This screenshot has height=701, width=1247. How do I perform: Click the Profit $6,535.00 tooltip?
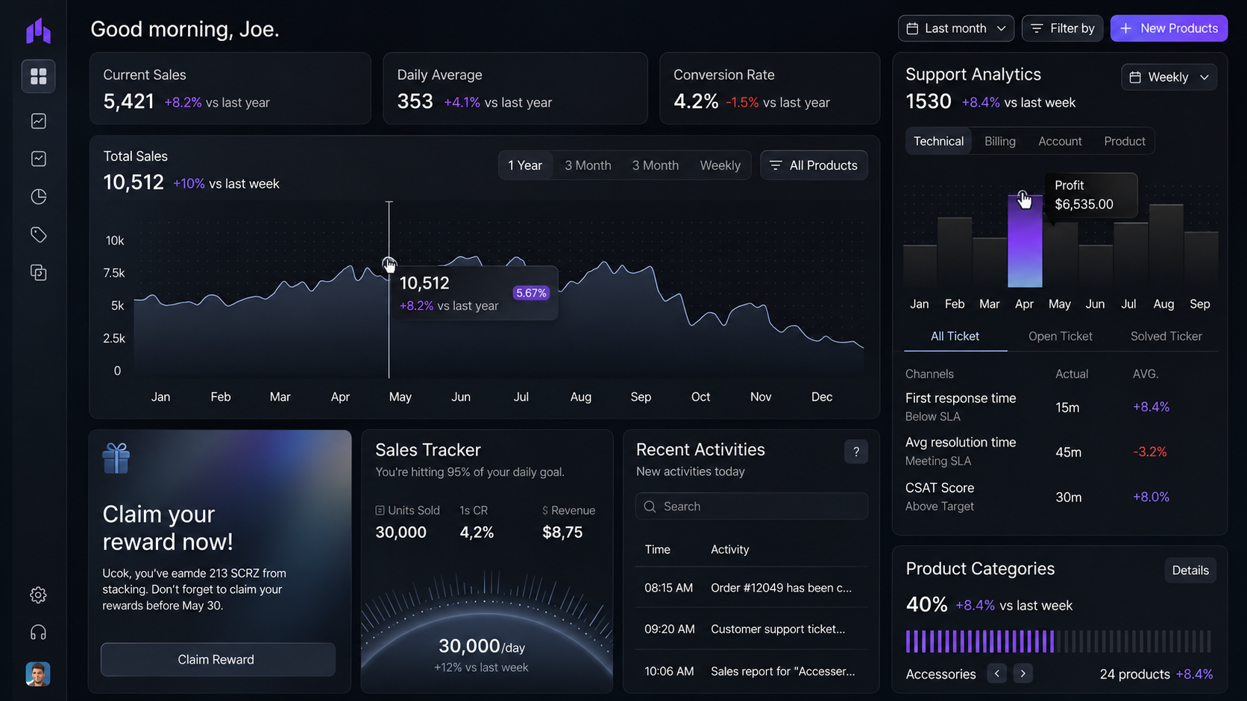click(x=1091, y=194)
